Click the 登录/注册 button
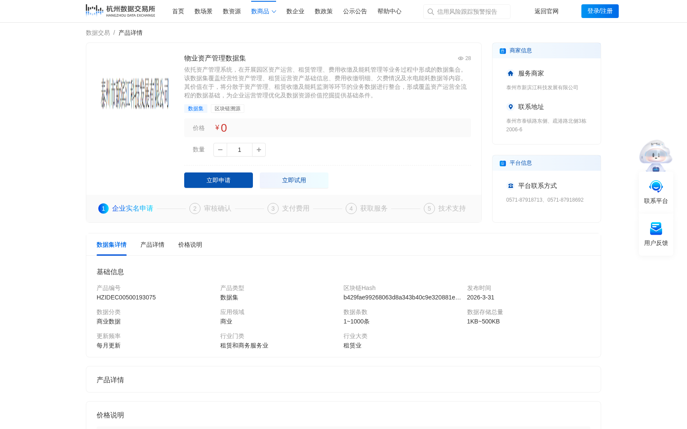 point(600,11)
